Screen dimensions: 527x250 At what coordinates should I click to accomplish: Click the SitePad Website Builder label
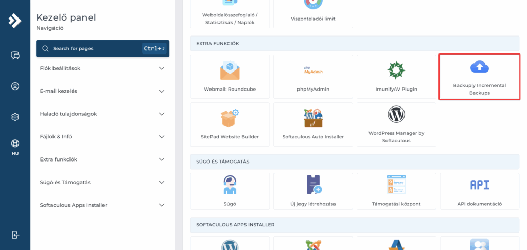tap(230, 137)
